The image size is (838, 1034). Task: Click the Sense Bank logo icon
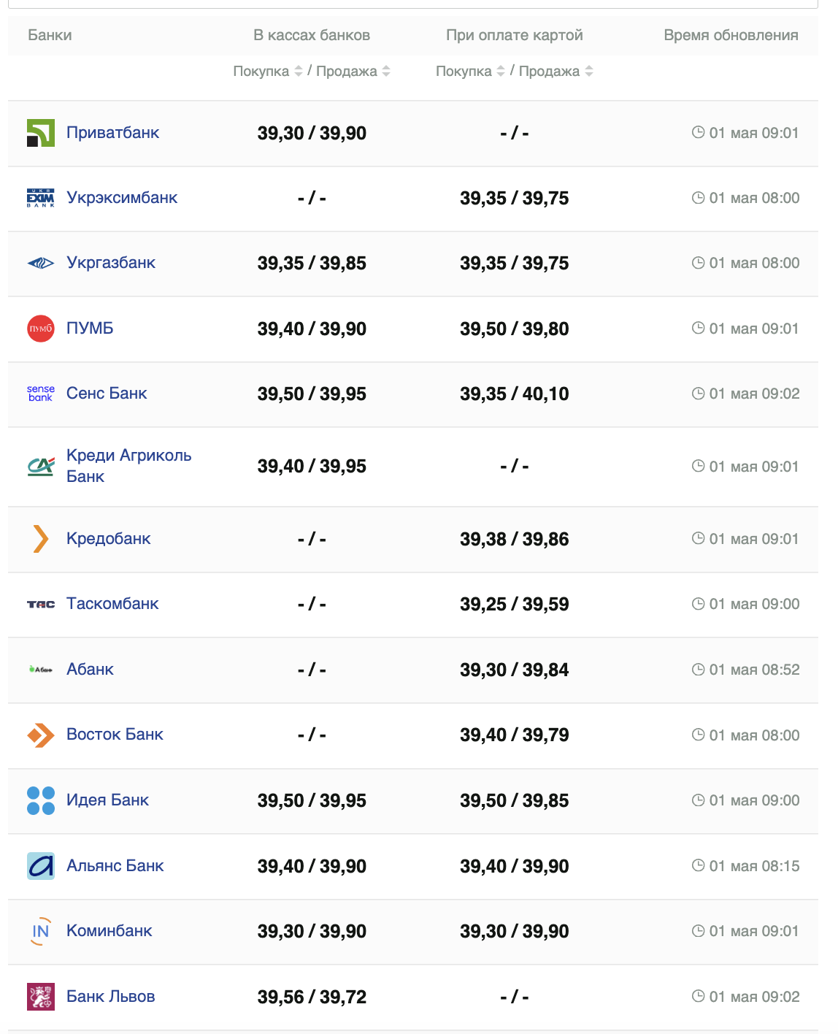[x=41, y=394]
